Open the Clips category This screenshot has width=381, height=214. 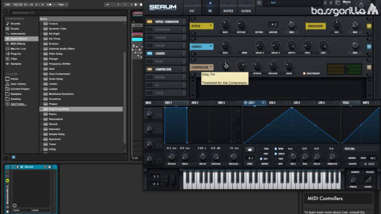[14, 58]
